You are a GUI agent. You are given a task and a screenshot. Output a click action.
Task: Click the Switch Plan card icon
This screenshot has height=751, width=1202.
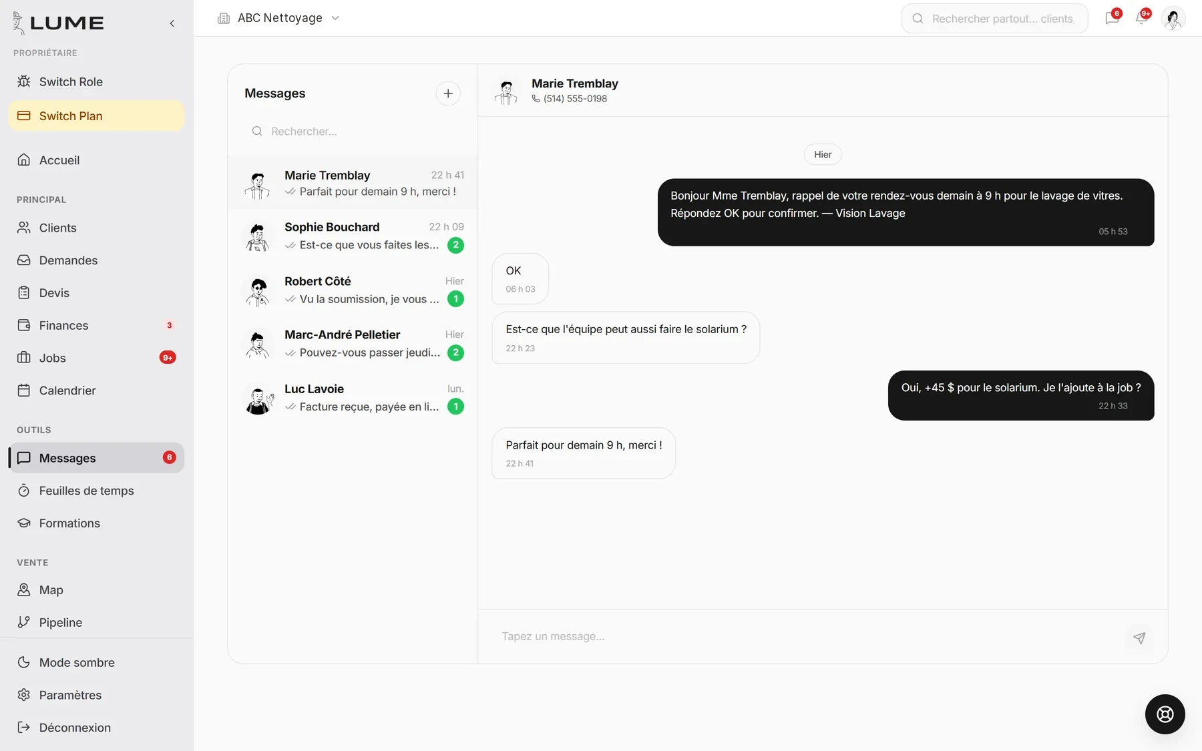click(24, 115)
